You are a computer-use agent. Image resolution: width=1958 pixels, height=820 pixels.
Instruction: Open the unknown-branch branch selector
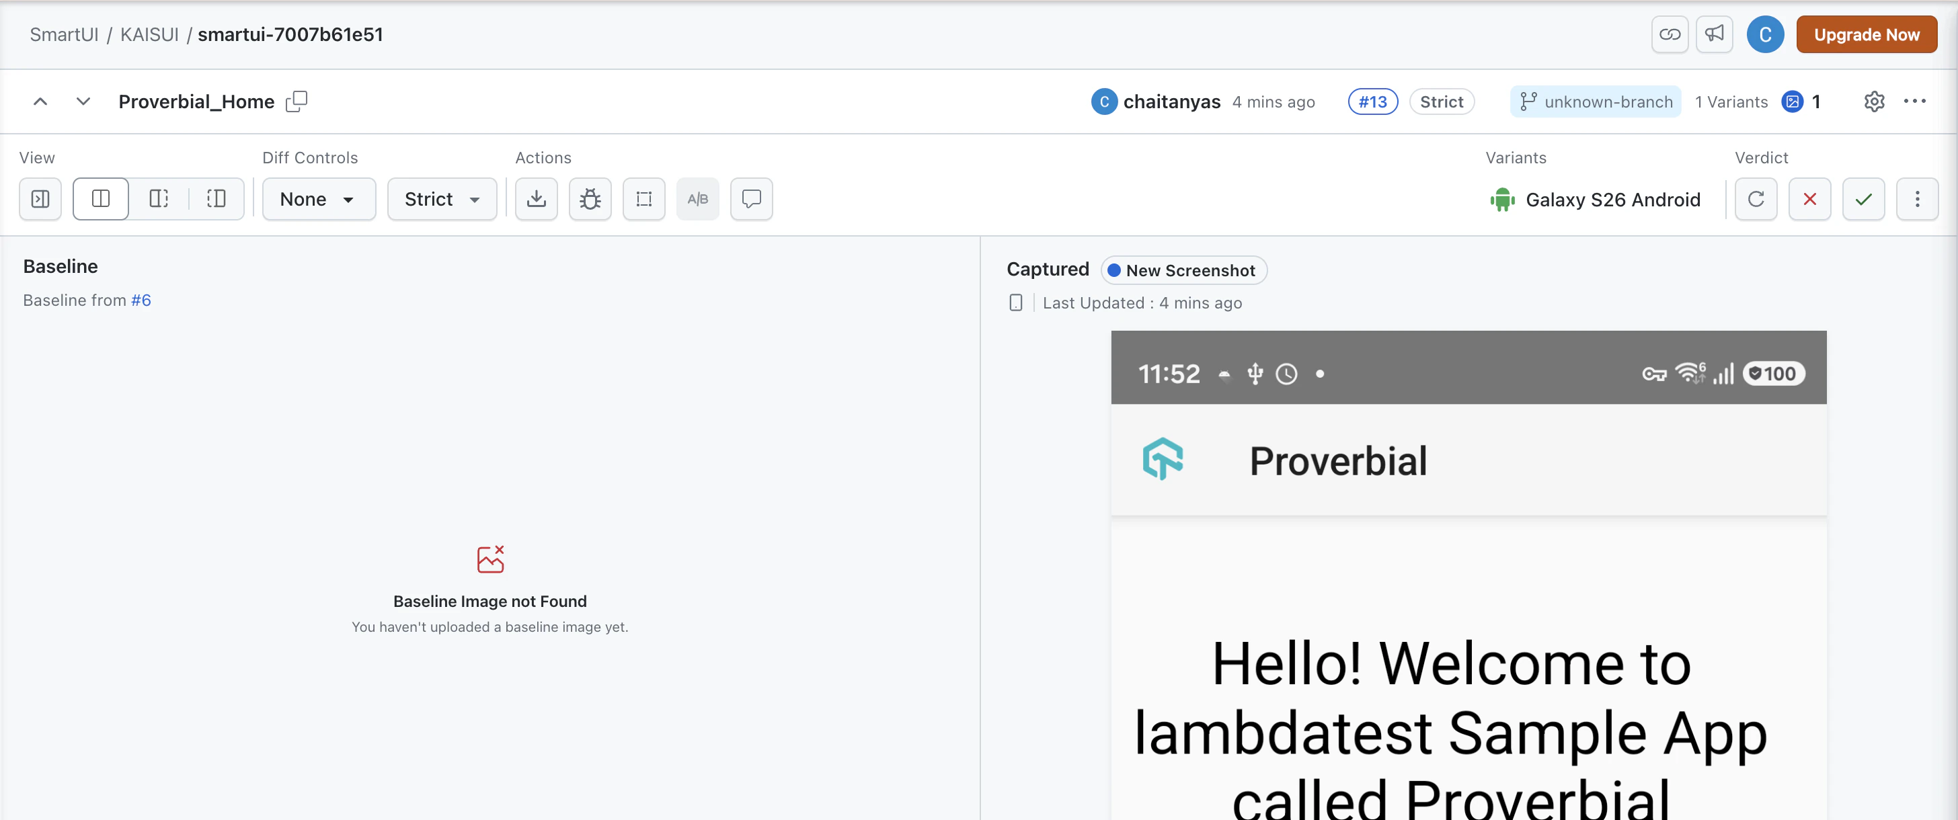point(1596,102)
